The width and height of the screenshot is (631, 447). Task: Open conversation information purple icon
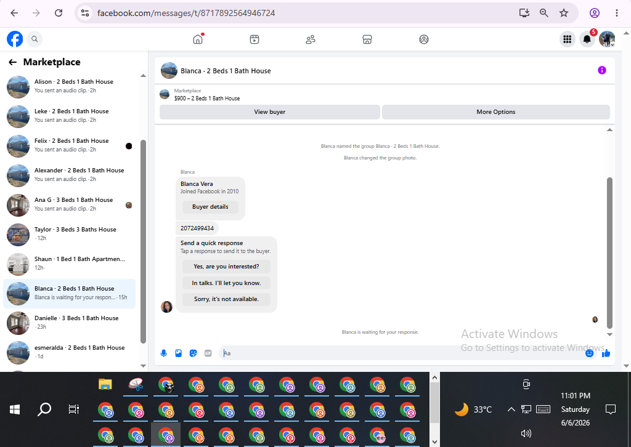tap(601, 70)
